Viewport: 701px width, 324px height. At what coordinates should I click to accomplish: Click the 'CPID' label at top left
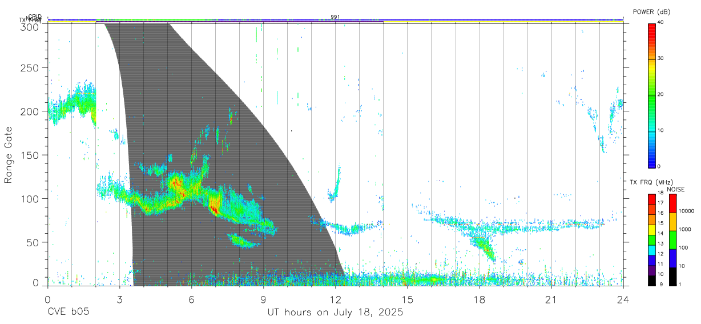(35, 17)
